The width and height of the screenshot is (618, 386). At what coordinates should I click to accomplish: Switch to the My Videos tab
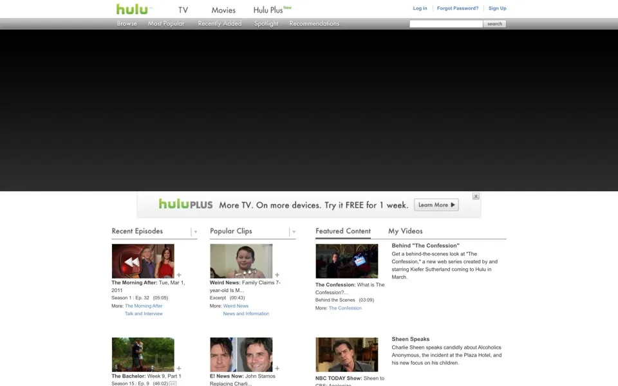[405, 231]
